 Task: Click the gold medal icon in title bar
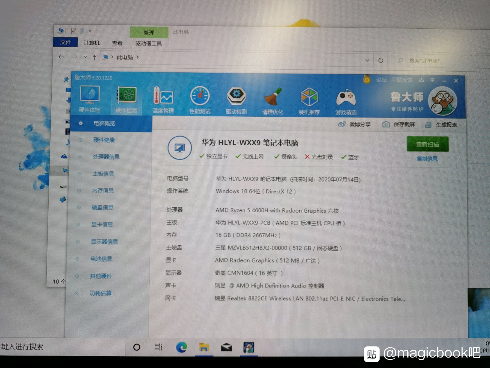coord(367,79)
